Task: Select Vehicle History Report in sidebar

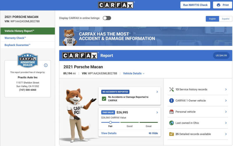Action: (28, 31)
